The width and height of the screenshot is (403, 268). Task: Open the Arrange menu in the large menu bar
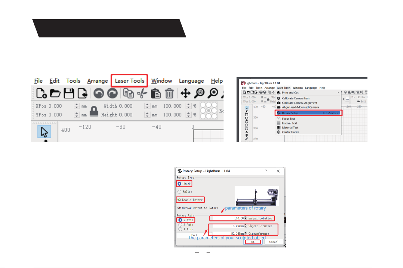click(98, 81)
